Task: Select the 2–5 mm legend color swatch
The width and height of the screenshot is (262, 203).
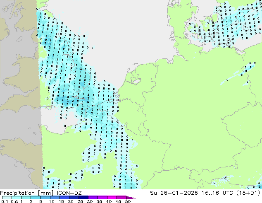Action: coord(36,198)
